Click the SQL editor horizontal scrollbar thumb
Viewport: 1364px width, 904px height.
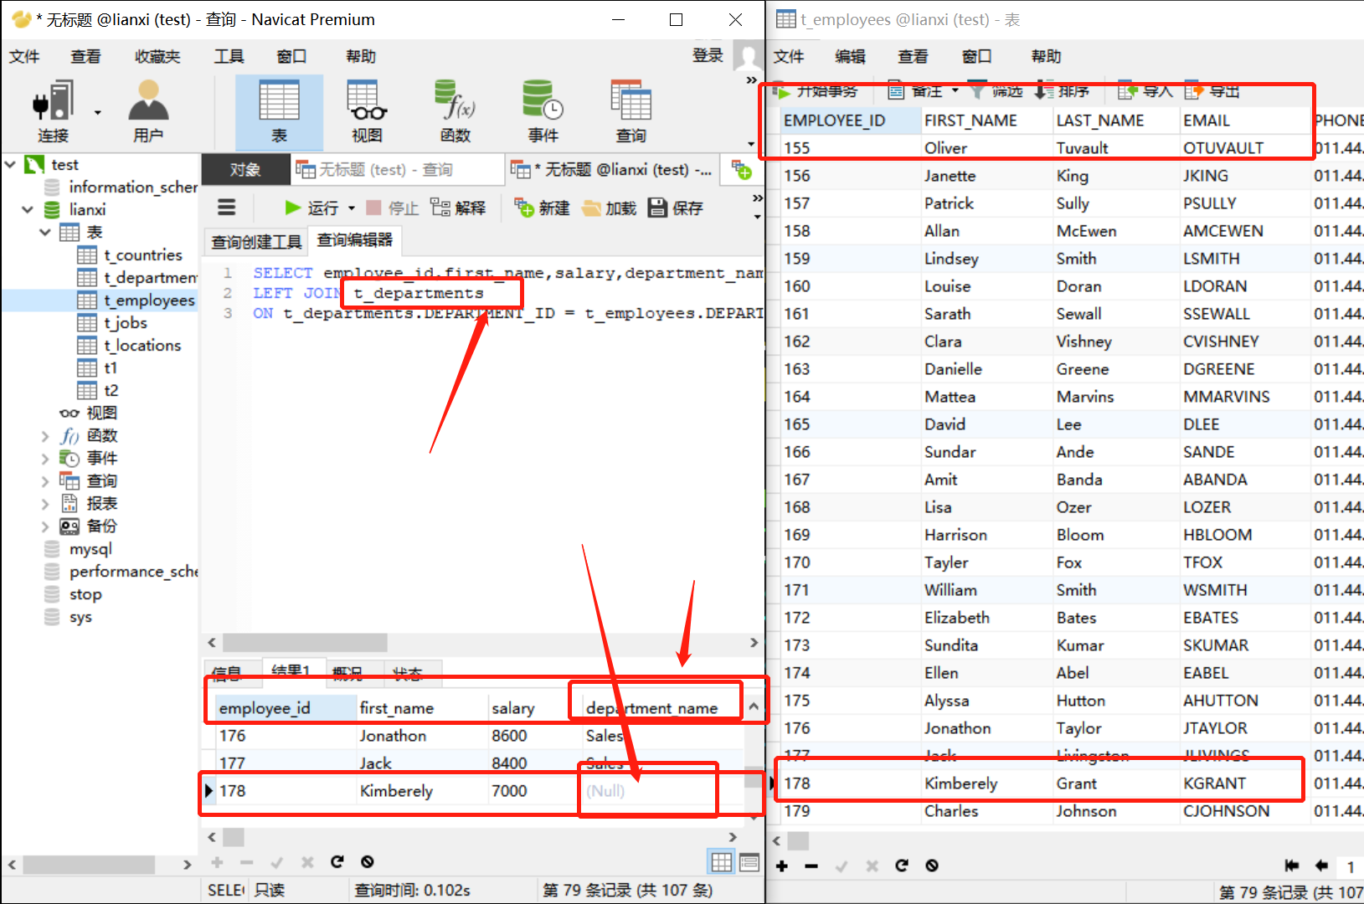click(x=305, y=642)
